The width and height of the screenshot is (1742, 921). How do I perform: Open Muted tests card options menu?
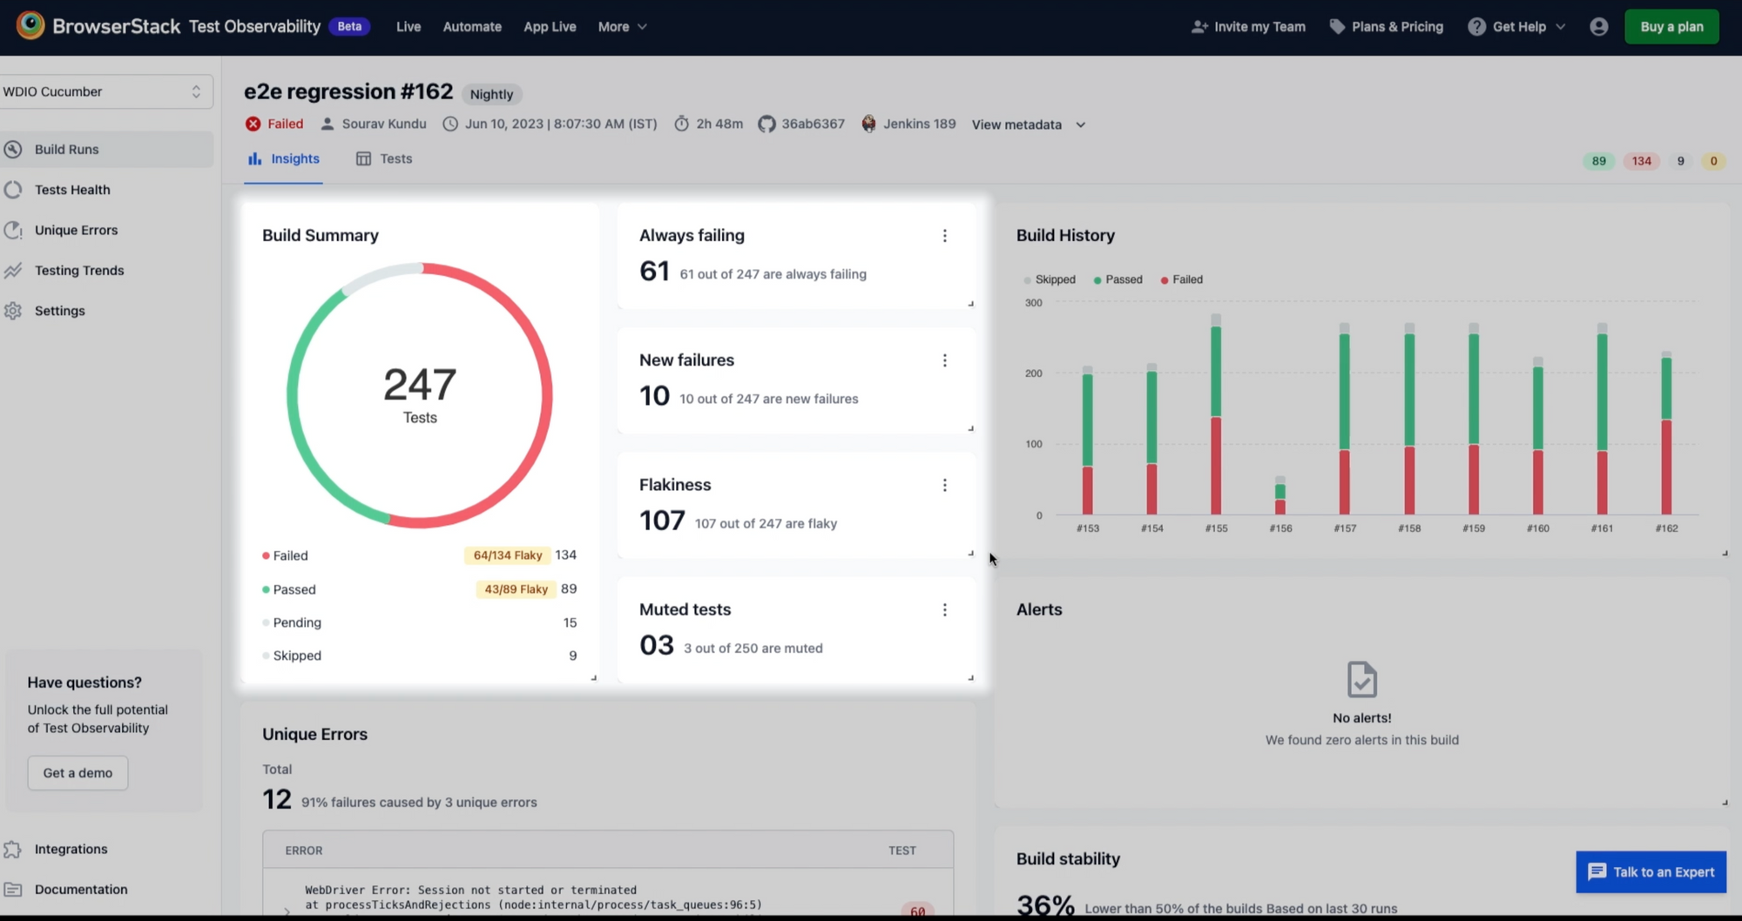tap(944, 609)
